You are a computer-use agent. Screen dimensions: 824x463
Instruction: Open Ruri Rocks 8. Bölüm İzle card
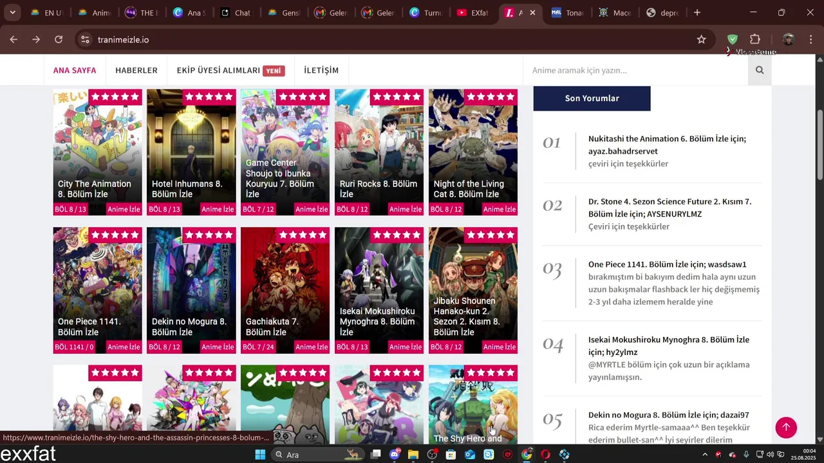[379, 152]
